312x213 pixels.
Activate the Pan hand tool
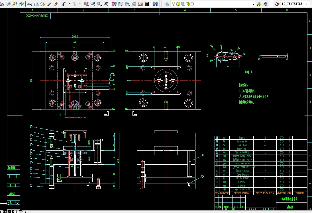click(x=86, y=4)
